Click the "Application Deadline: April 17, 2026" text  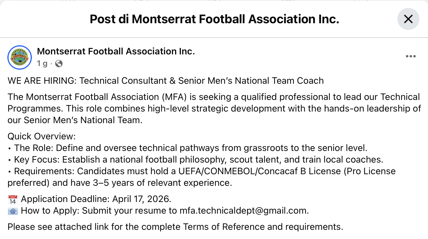pos(96,199)
